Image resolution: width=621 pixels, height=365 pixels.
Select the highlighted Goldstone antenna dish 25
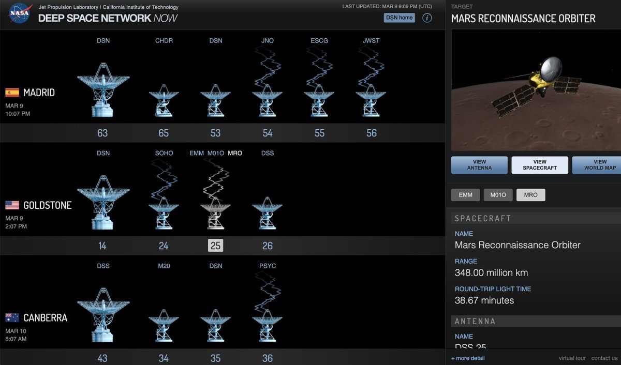215,213
